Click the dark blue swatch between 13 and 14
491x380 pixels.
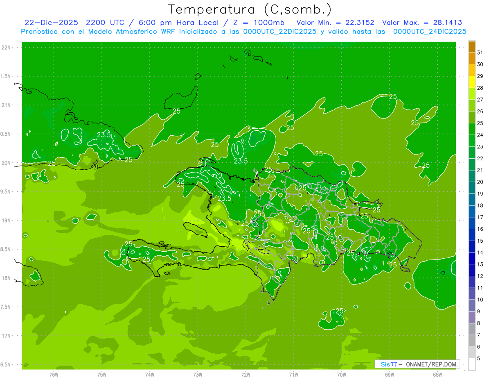click(x=472, y=258)
